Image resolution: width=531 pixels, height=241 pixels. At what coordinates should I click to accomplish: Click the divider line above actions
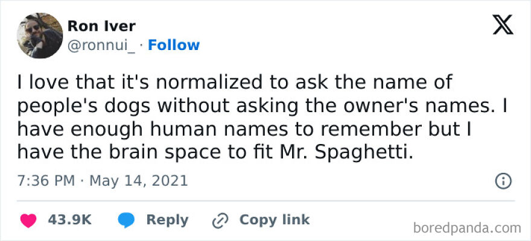click(265, 201)
